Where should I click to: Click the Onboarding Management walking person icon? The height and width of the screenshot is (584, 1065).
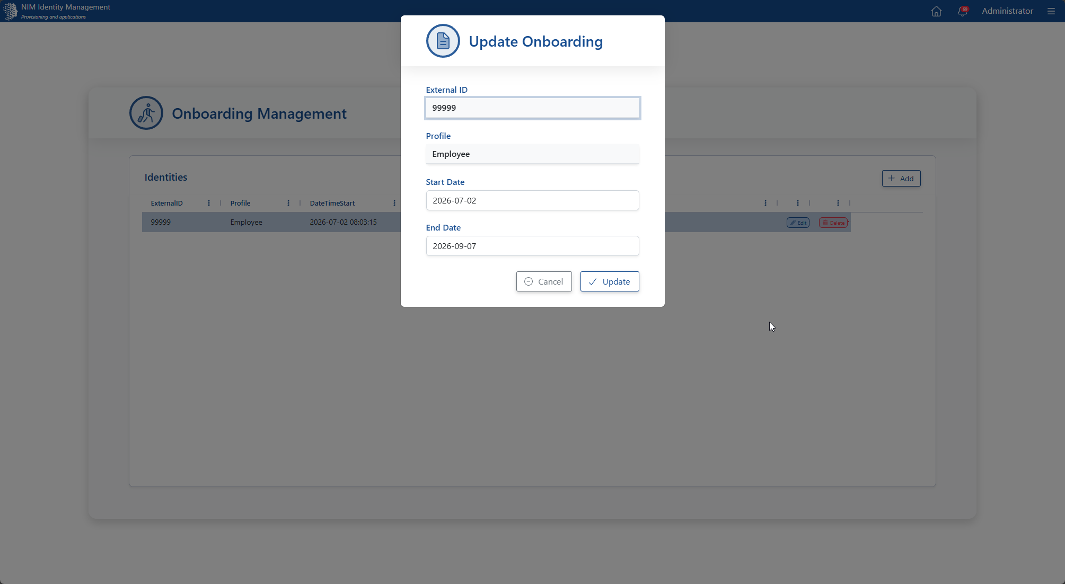(x=146, y=113)
